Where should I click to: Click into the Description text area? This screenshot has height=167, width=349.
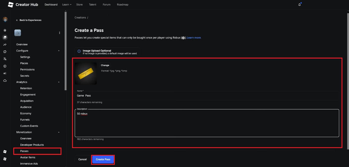[x=207, y=123]
